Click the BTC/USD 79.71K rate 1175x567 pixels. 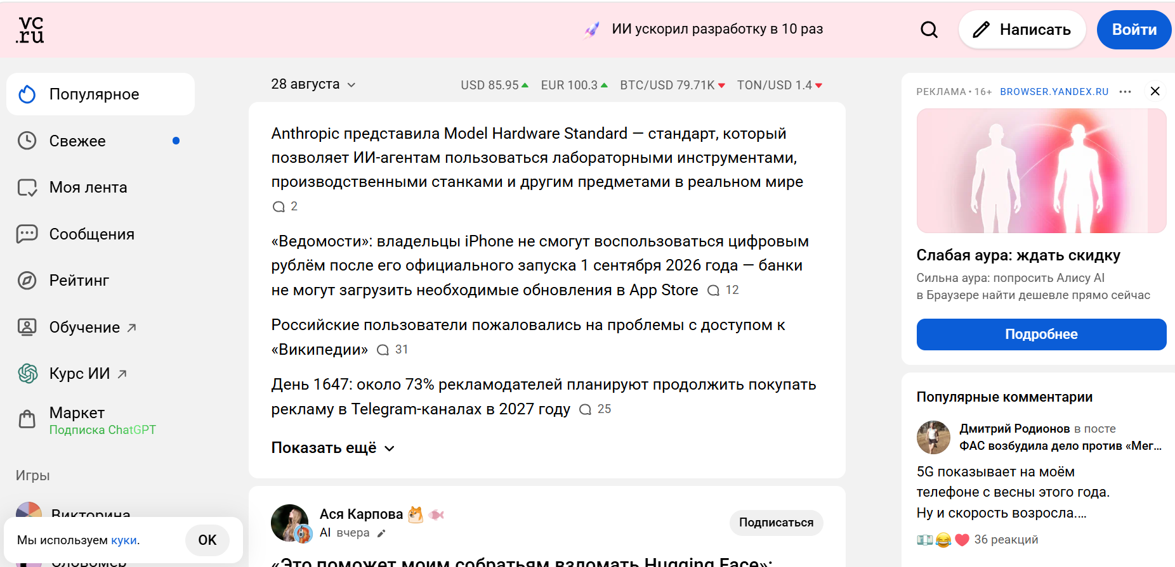pyautogui.click(x=673, y=85)
